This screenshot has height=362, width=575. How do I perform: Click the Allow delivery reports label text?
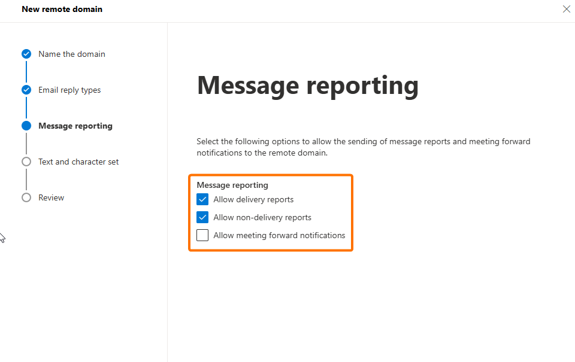[x=253, y=199]
